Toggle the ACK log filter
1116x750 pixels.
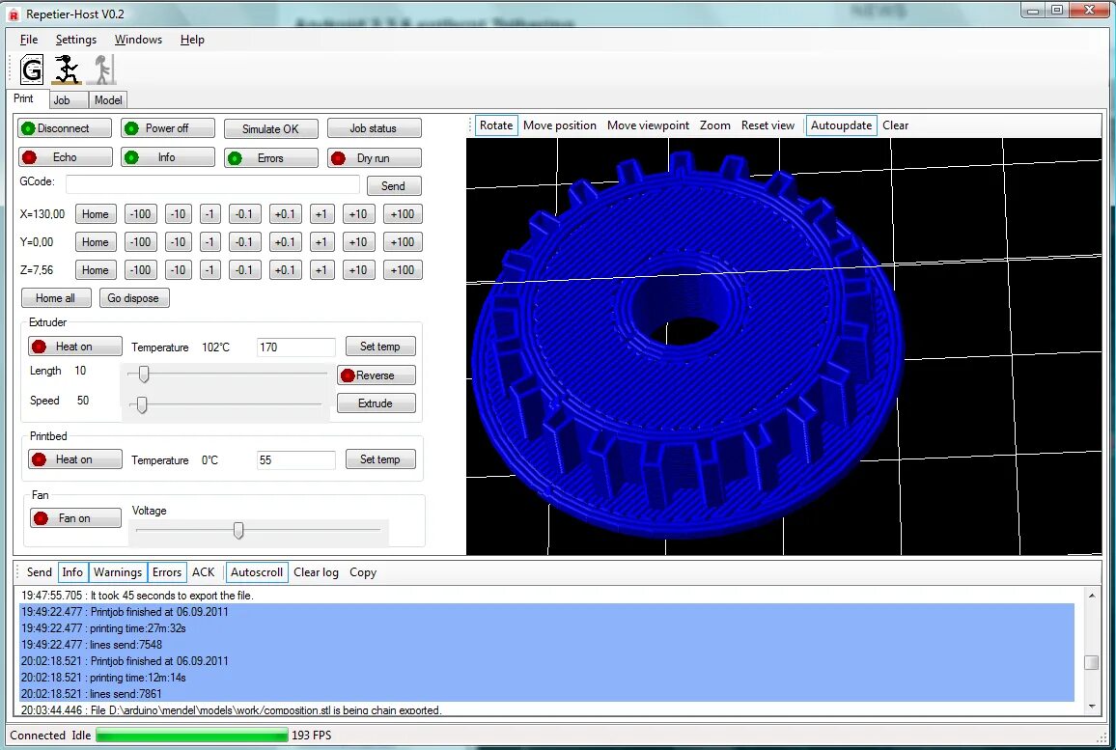pyautogui.click(x=203, y=572)
